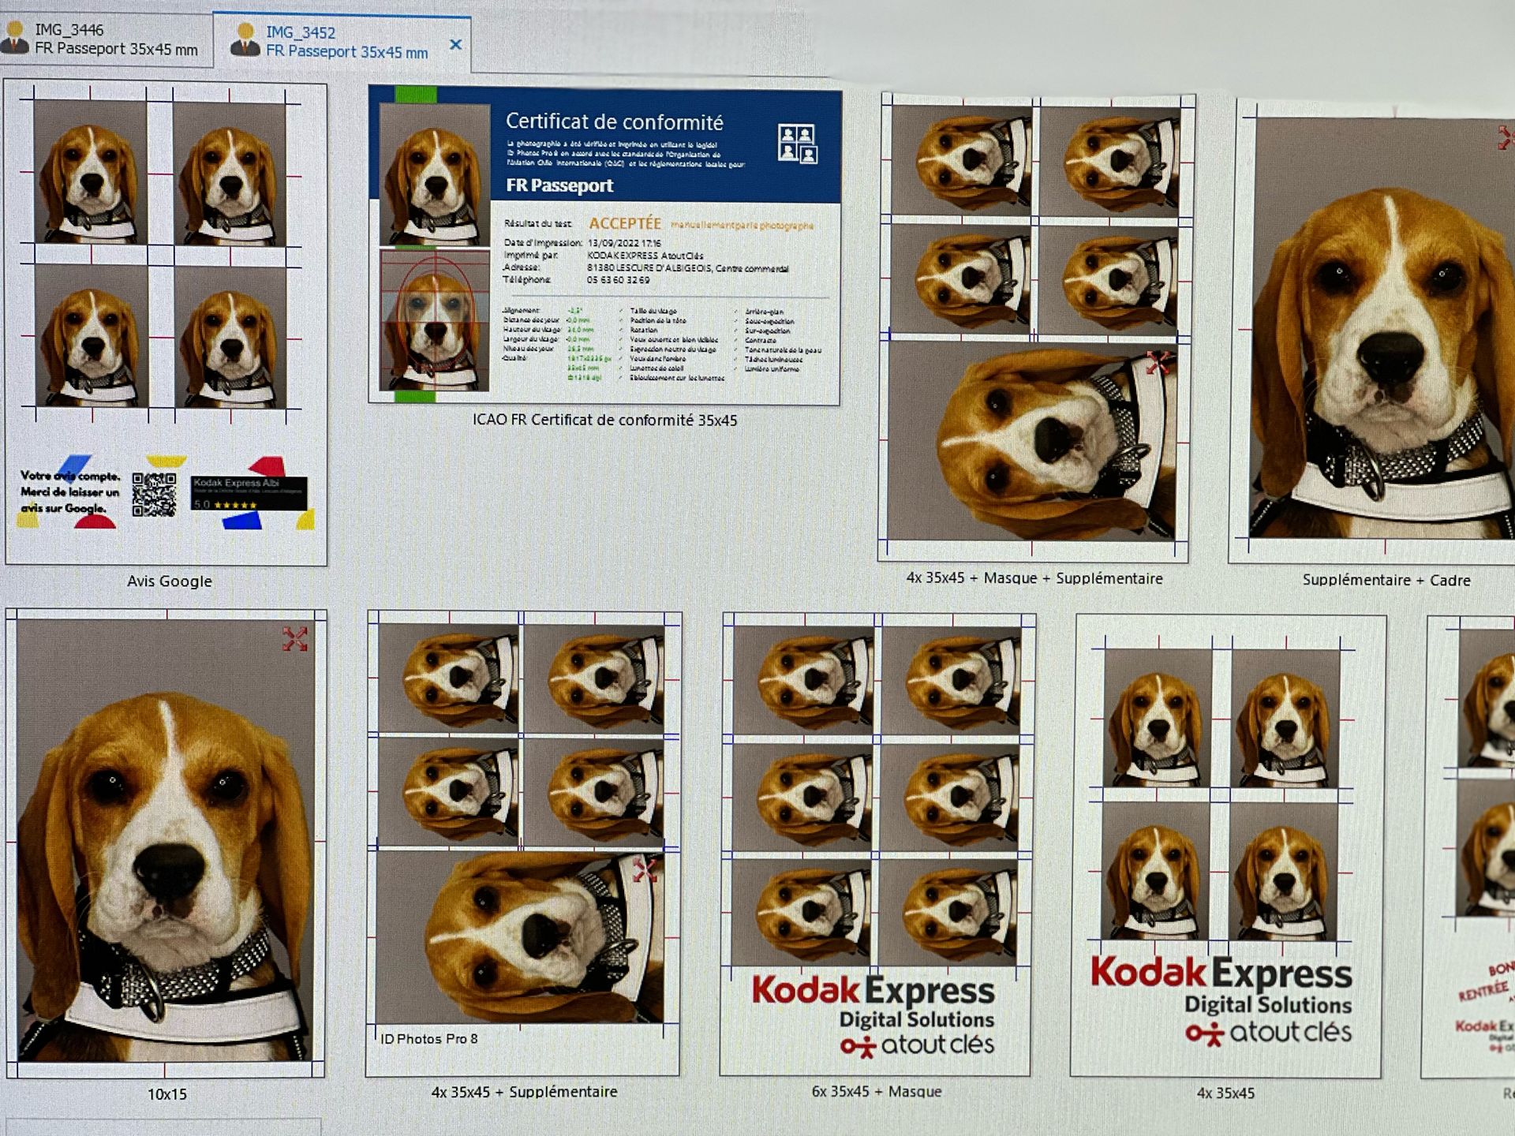The image size is (1515, 1136).
Task: Click the ID photos icon on the certificate header
Action: pos(797,144)
